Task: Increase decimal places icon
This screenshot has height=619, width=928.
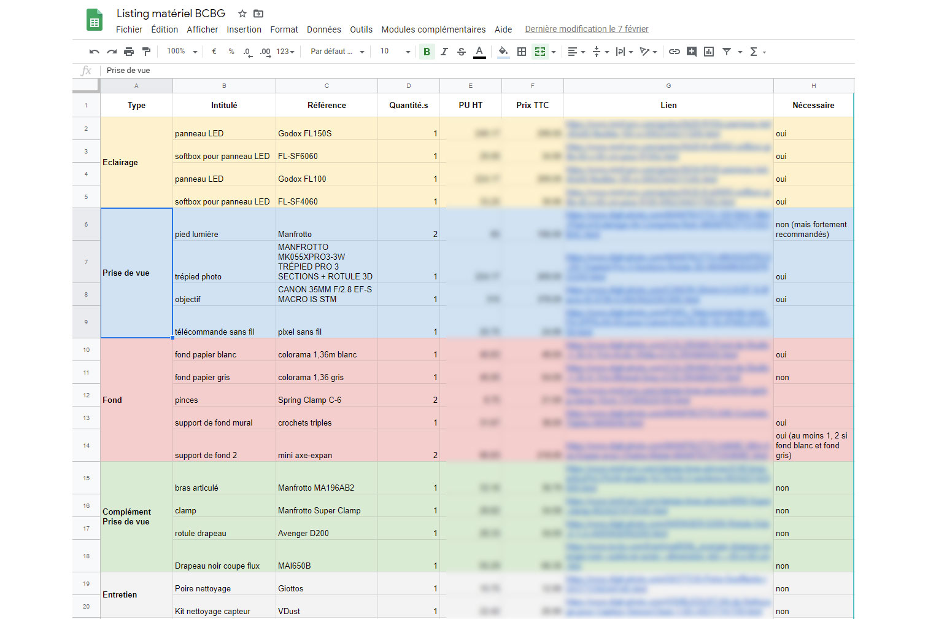Action: (x=265, y=52)
